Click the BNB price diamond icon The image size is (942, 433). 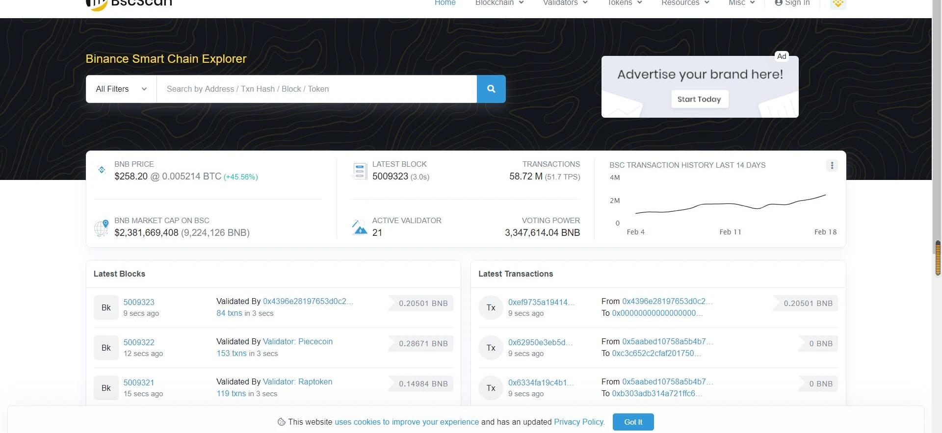[102, 170]
